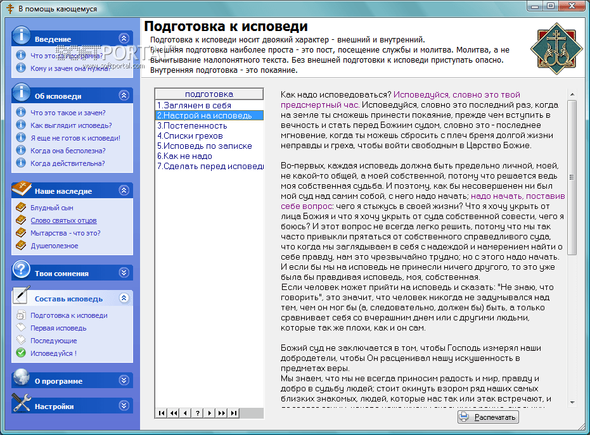
Task: Click the last-record navigation button
Action: pyautogui.click(x=234, y=413)
